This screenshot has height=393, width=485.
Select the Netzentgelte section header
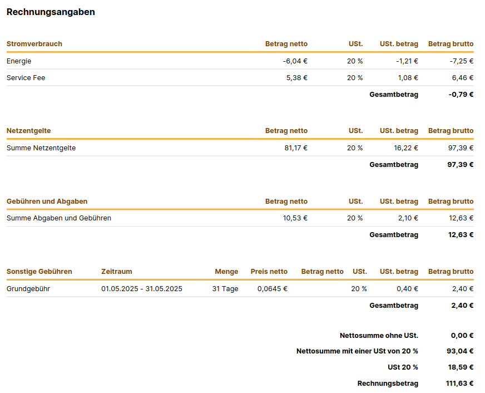tap(29, 131)
